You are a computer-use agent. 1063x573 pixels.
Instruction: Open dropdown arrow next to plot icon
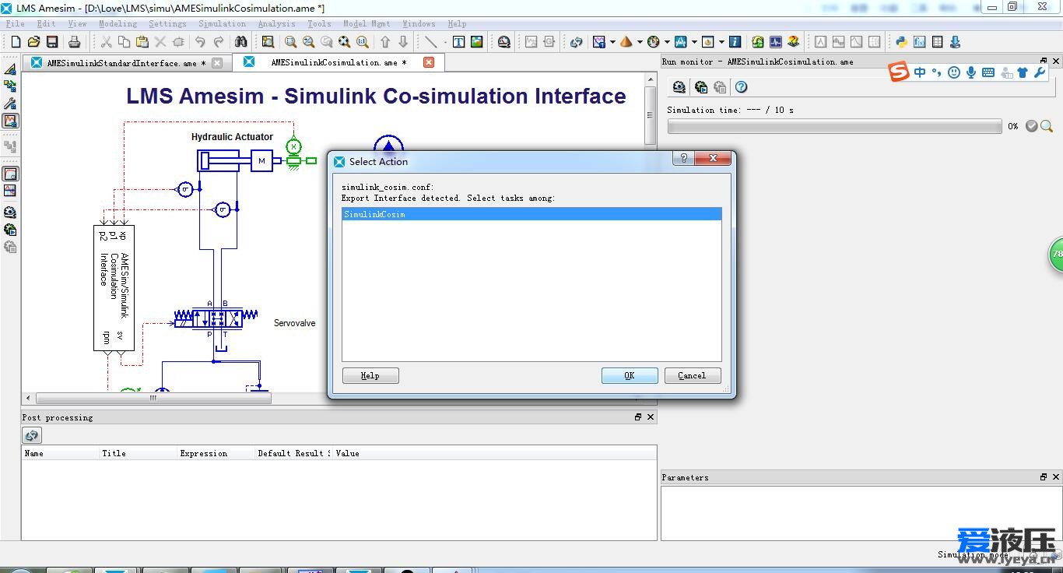pos(612,42)
